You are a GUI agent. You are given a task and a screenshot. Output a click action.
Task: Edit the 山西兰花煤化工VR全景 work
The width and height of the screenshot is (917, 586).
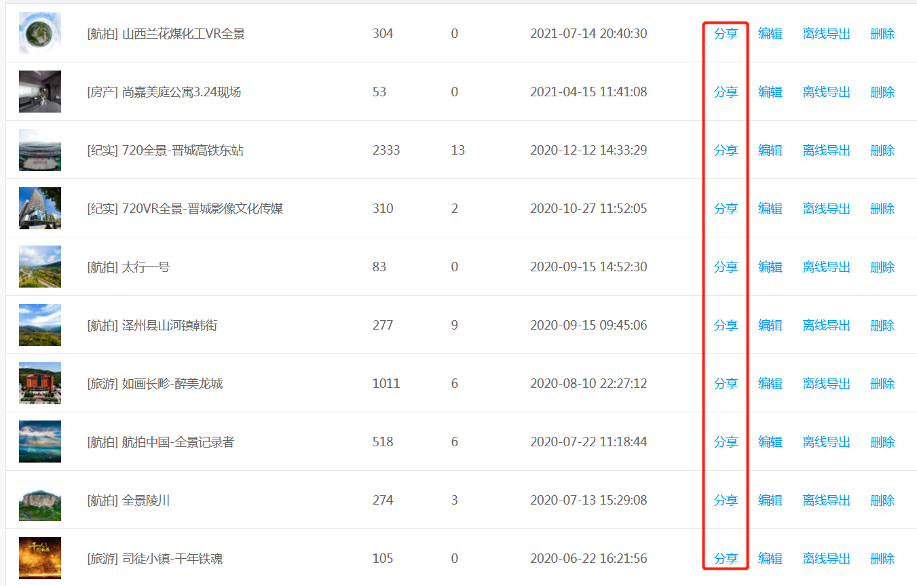point(770,34)
